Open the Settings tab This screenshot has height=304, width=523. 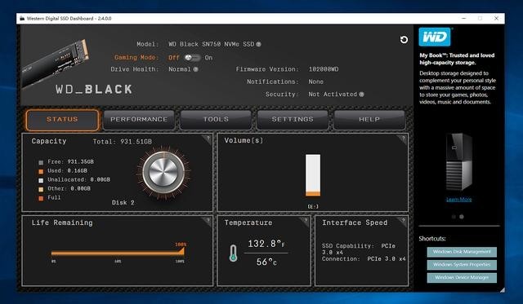pos(293,120)
